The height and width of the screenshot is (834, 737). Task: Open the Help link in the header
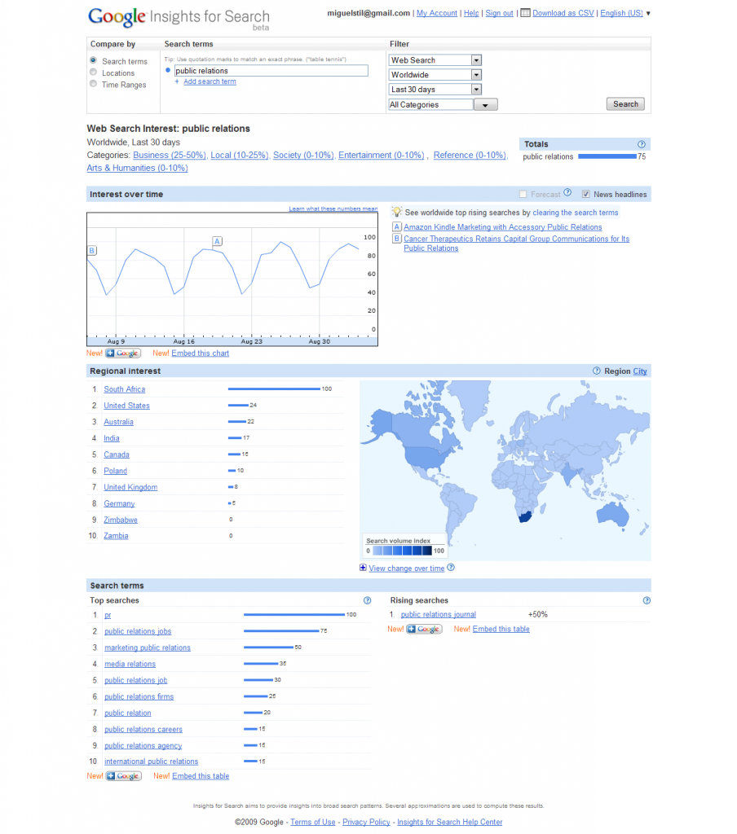(471, 13)
